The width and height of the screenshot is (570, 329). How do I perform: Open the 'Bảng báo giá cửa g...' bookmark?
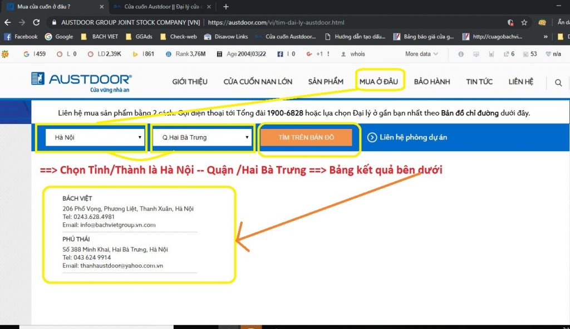click(424, 37)
